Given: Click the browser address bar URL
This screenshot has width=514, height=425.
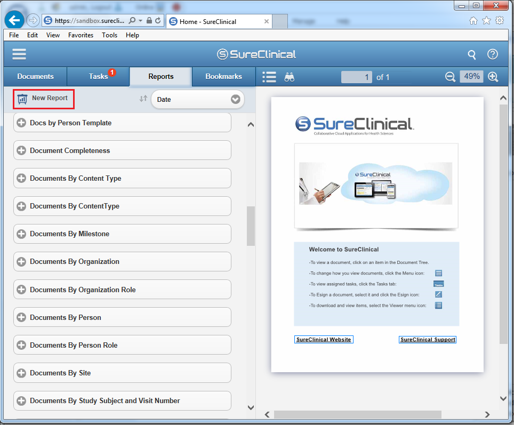Looking at the screenshot, I should (x=90, y=21).
